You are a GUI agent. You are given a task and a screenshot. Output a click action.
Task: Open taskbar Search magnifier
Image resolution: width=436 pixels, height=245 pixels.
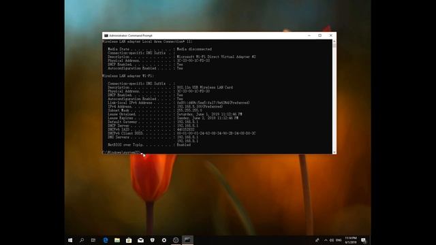pyautogui.click(x=82, y=240)
